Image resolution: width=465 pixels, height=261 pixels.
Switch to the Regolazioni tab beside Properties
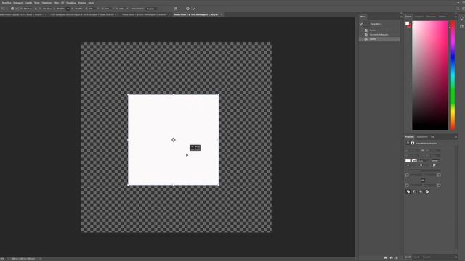[x=422, y=137]
